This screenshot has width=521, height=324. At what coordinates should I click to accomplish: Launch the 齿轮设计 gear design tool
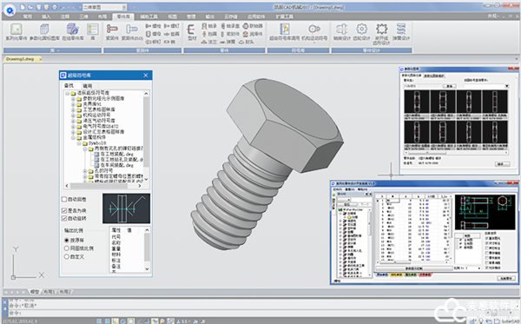[x=361, y=32]
